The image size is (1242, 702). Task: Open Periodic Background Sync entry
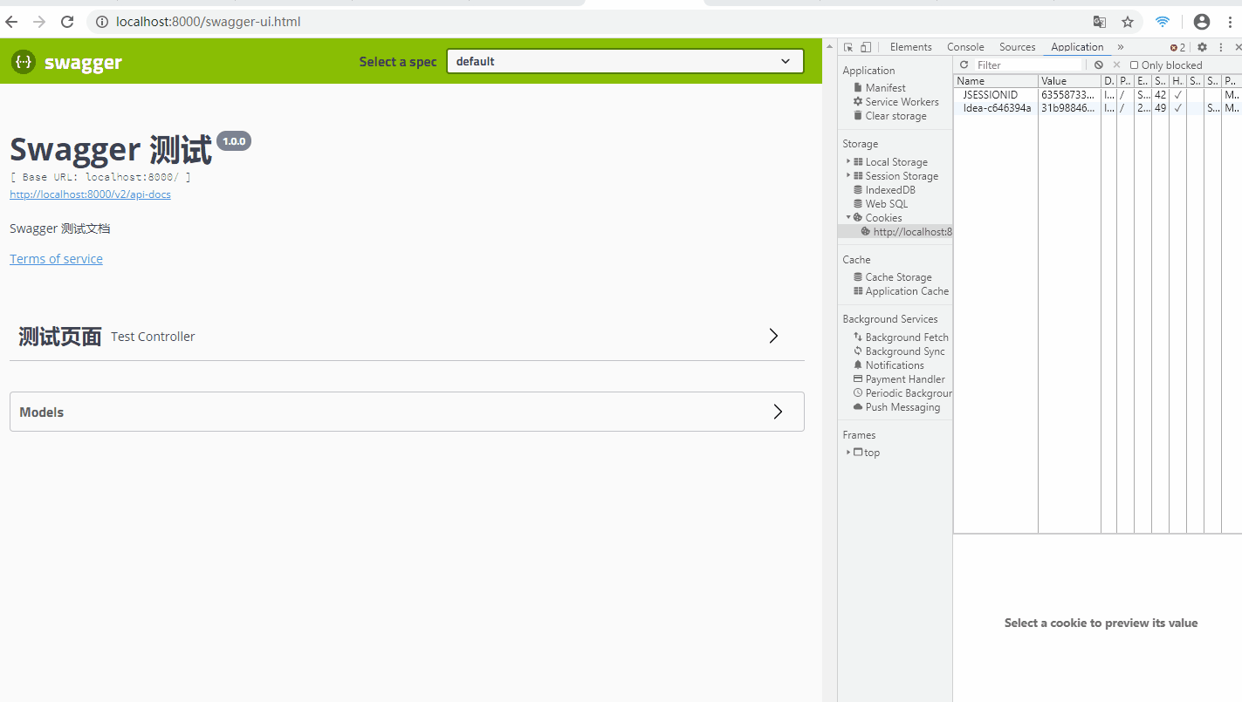click(x=902, y=393)
